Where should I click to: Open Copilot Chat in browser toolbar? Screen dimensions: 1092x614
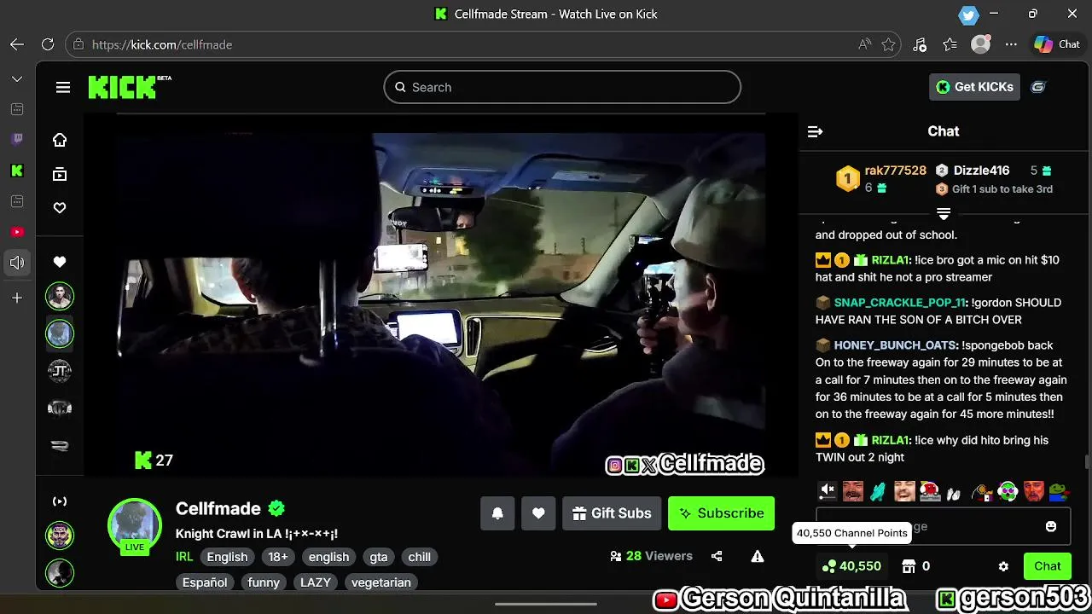click(x=1056, y=44)
